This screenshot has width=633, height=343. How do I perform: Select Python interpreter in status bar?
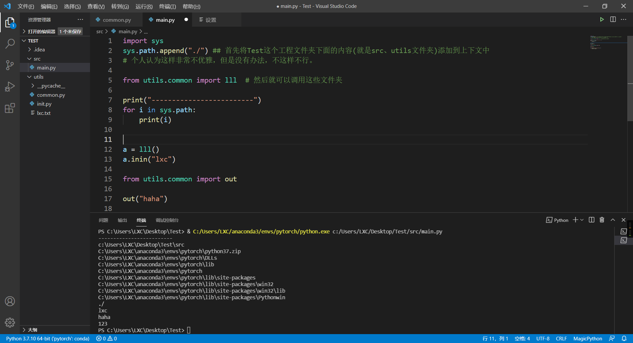coord(48,338)
